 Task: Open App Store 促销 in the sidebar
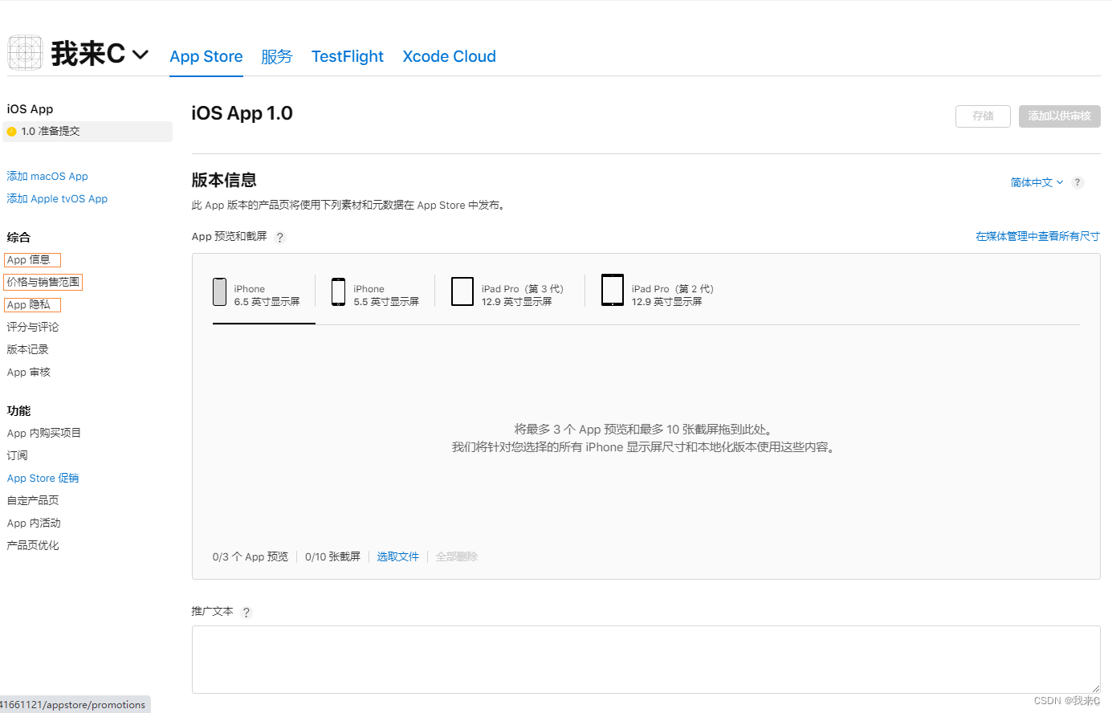[x=43, y=478]
